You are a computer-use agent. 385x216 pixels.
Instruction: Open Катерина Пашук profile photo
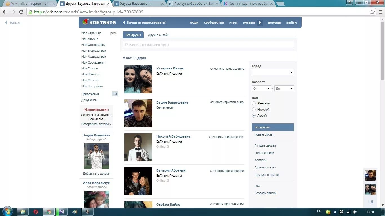(x=138, y=79)
